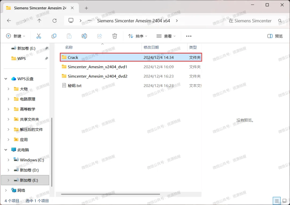The image size is (290, 205).
Task: Toggle the 预览 preview pane
Action: (275, 36)
